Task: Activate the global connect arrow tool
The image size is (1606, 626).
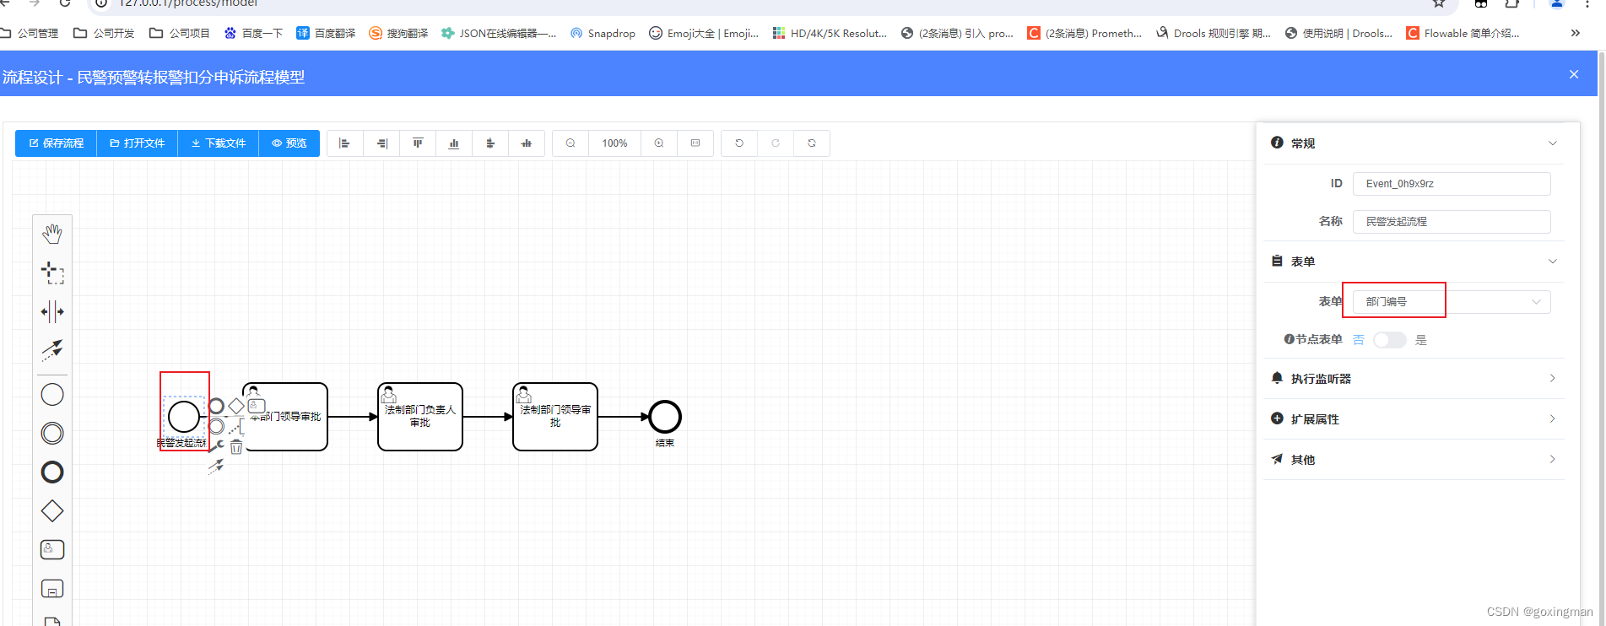Action: pyautogui.click(x=52, y=349)
